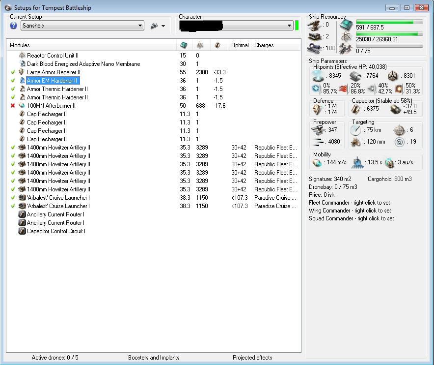Viewport: 434px width, 365px height.
Task: Click the drone bandwidth icon beside 0 / 75
Action: (346, 49)
